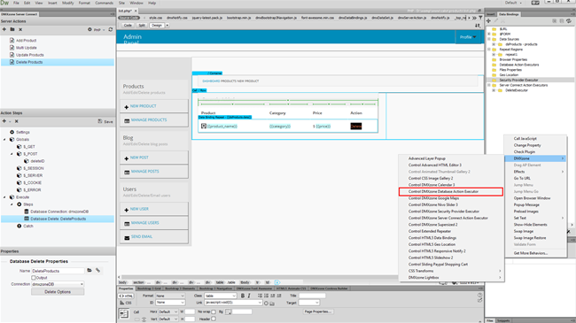
Task: Collapse the $_POST tree node
Action: click(12, 154)
